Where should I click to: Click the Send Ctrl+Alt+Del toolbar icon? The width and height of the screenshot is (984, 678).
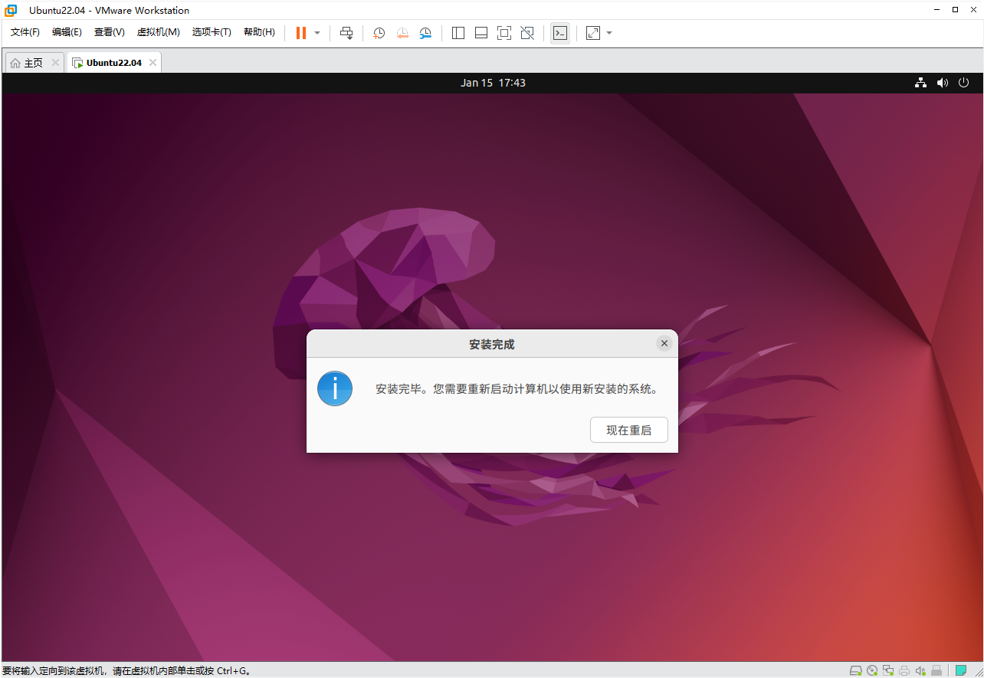pyautogui.click(x=346, y=33)
